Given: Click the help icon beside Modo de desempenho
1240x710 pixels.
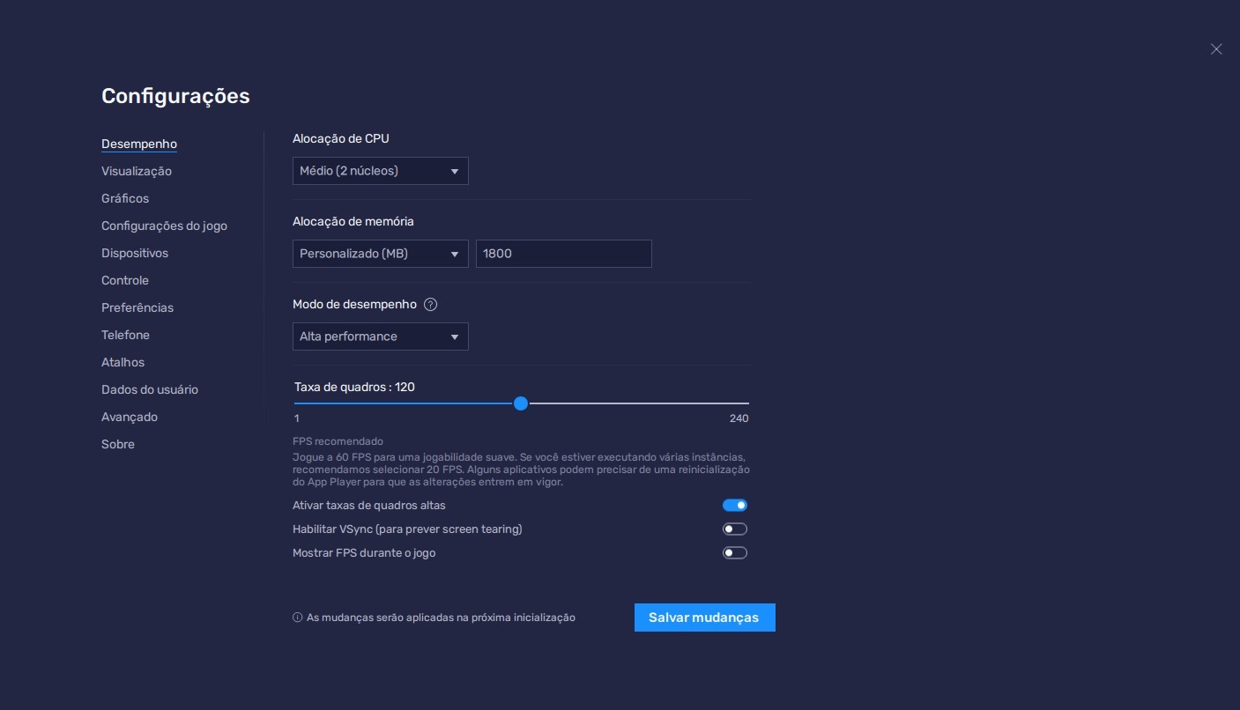Looking at the screenshot, I should click(430, 305).
